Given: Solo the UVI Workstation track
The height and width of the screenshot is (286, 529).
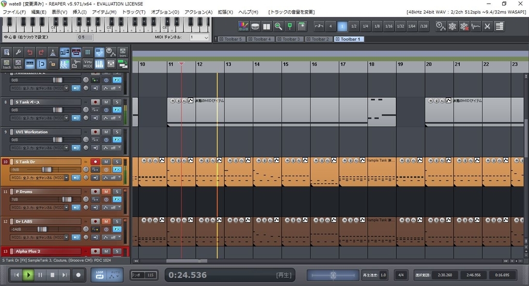Looking at the screenshot, I should (x=117, y=132).
